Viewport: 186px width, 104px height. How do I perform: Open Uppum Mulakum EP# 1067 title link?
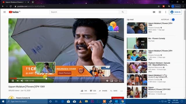pos(160,52)
